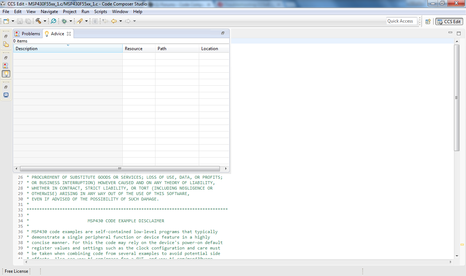Image resolution: width=466 pixels, height=276 pixels.
Task: Open the Window menu
Action: tap(120, 12)
